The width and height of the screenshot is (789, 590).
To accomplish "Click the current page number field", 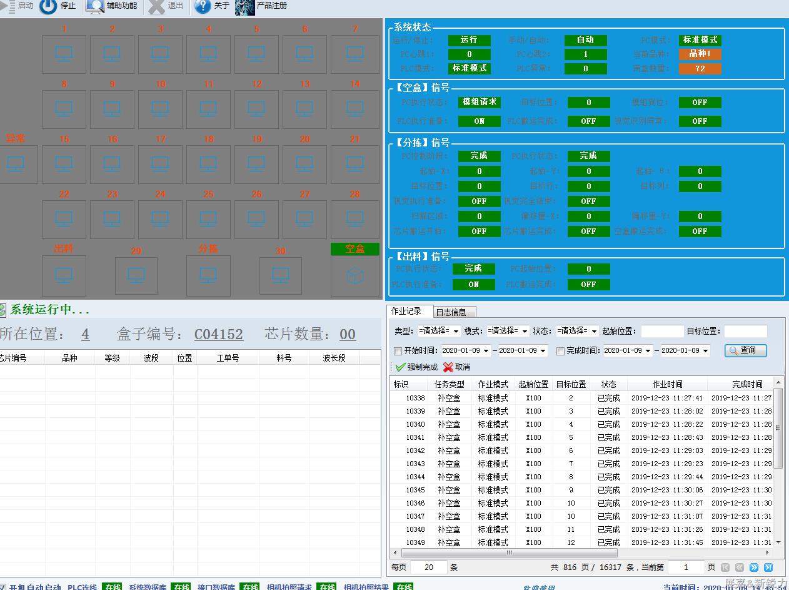I will tap(686, 567).
